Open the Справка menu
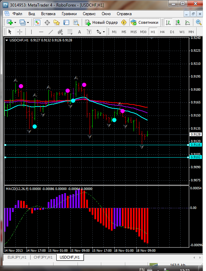The image size is (206, 271). pyautogui.click(x=124, y=14)
